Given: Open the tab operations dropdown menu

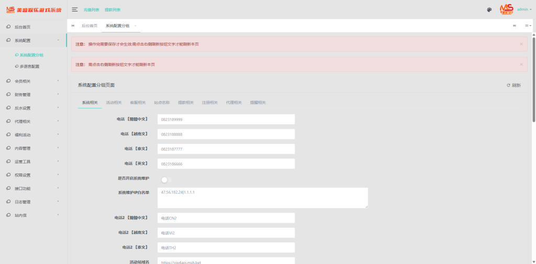Looking at the screenshot, I should click(x=528, y=26).
